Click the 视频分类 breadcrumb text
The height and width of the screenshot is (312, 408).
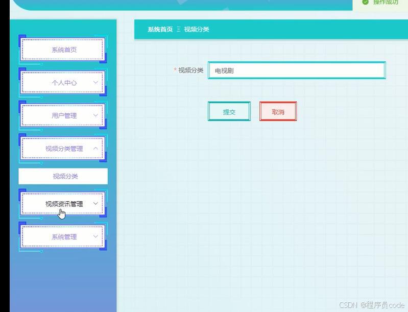197,30
